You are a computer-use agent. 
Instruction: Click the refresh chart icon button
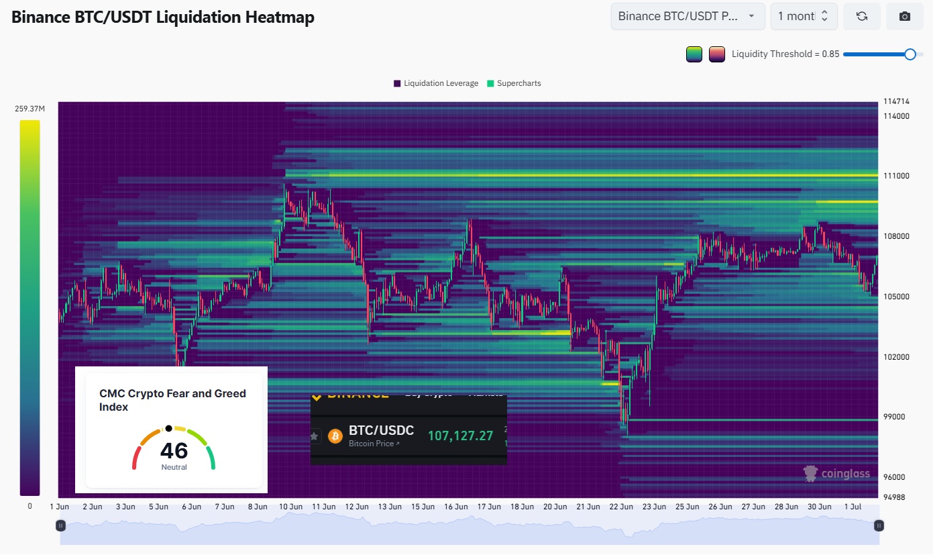862,17
